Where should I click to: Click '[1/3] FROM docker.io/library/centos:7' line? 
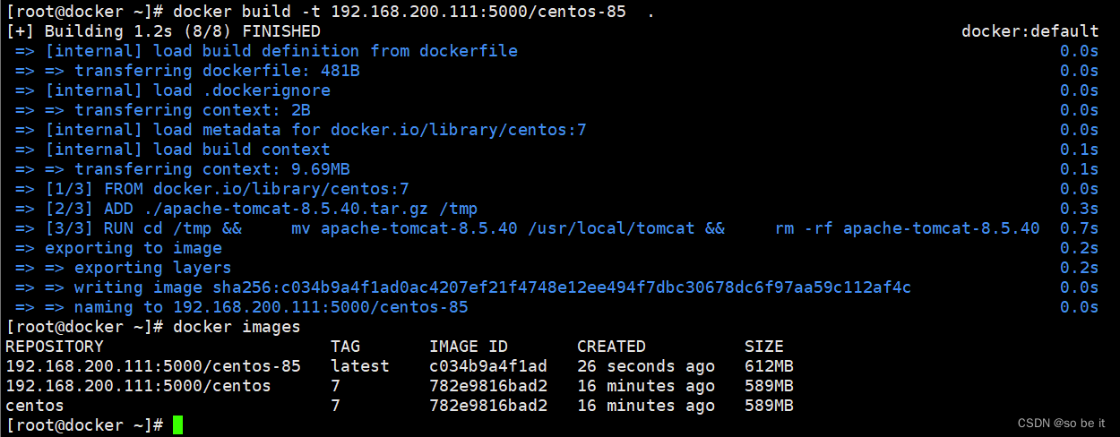(x=212, y=189)
